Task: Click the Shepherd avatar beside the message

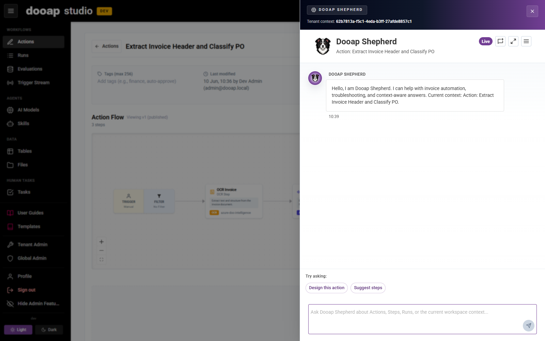Action: 315,78
